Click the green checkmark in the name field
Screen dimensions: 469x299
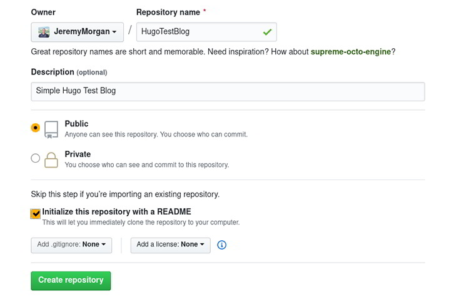(268, 32)
